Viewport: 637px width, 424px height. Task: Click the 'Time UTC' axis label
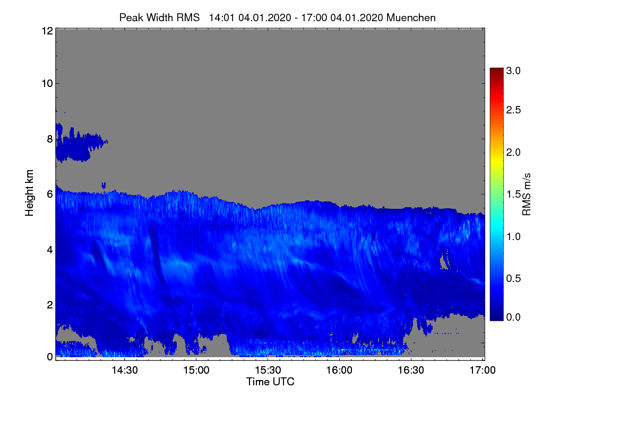[x=270, y=381]
